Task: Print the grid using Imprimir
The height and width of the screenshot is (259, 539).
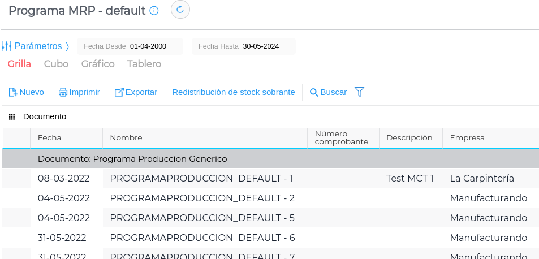Action: pyautogui.click(x=79, y=92)
